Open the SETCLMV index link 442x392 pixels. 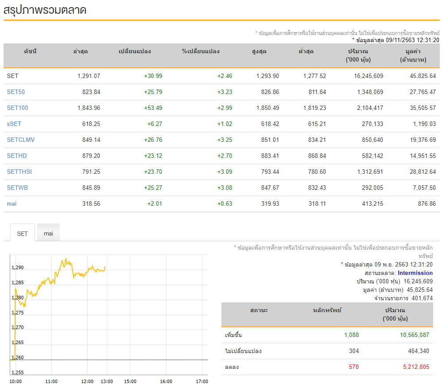20,140
